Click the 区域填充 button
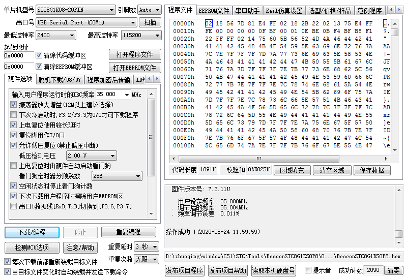This screenshot has width=405, height=279. (x=292, y=170)
